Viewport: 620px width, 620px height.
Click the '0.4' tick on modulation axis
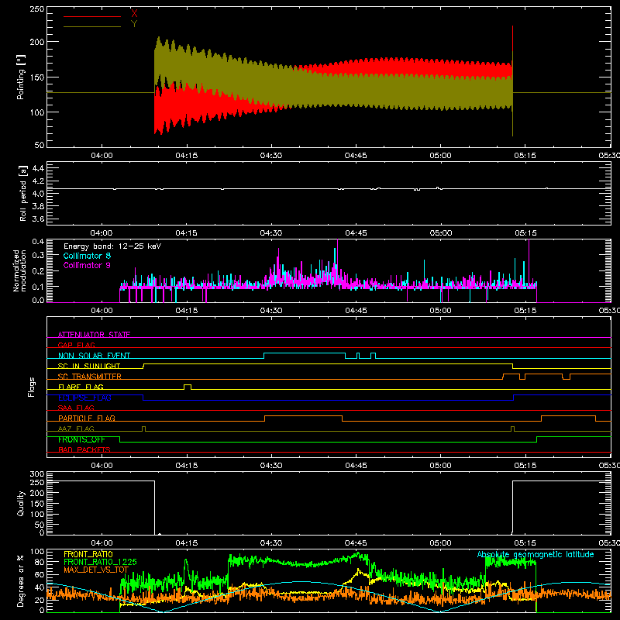point(38,242)
